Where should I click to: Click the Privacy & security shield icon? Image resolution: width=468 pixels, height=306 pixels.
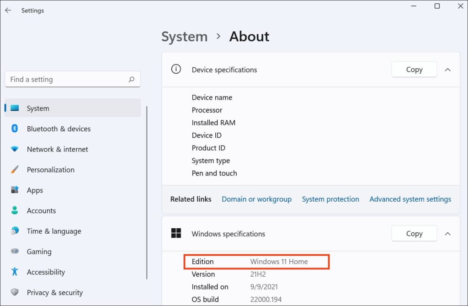pos(15,292)
